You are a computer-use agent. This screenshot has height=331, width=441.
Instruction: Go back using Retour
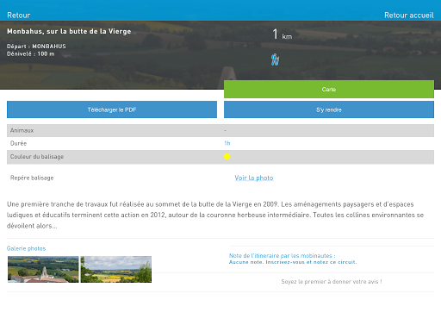click(x=19, y=16)
